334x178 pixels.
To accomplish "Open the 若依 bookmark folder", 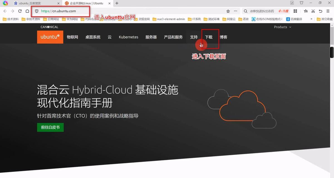I will pos(244,19).
